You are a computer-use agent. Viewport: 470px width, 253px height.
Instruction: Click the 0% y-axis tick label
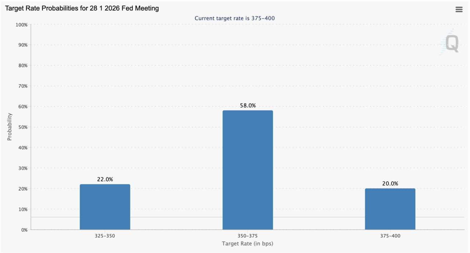click(24, 230)
